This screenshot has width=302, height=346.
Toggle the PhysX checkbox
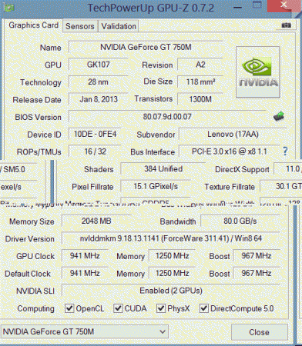(161, 308)
